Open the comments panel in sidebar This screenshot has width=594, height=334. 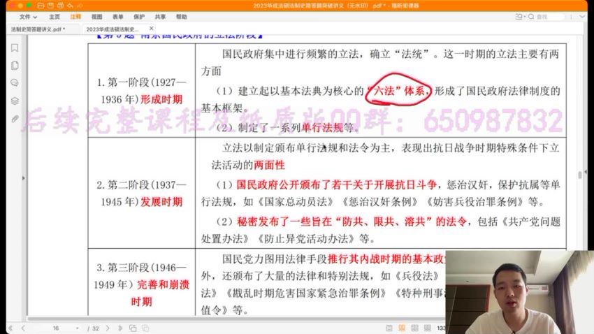pos(15,83)
